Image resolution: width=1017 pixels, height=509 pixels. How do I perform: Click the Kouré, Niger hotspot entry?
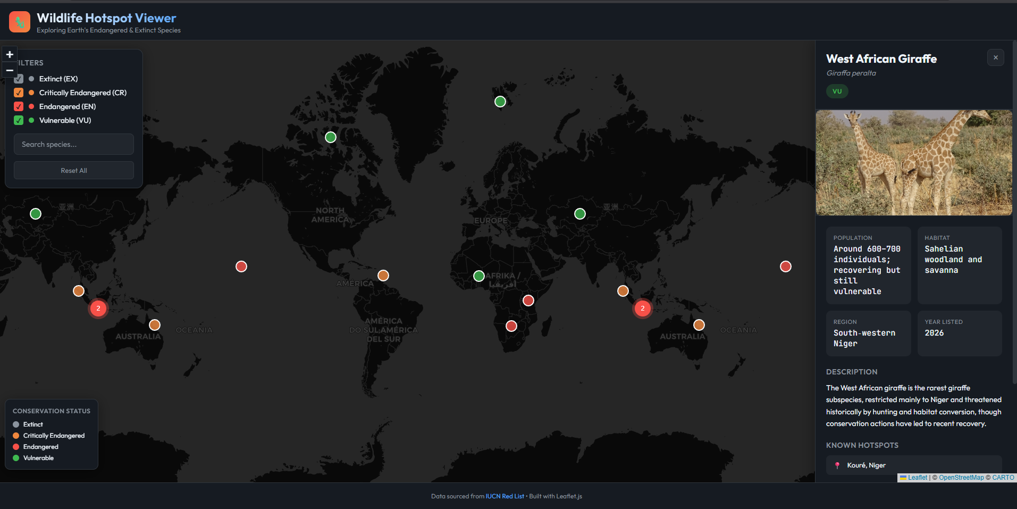914,465
